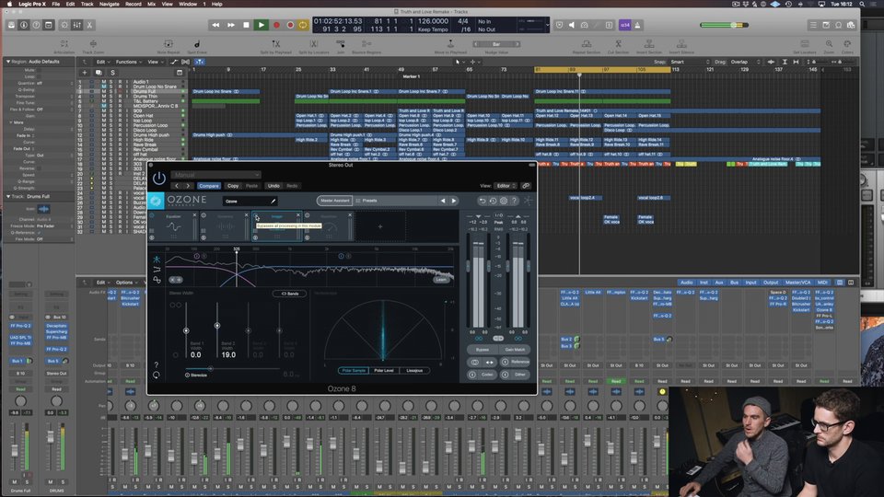The height and width of the screenshot is (497, 884).
Task: Open the View dropdown in Tracks area
Action: point(155,62)
